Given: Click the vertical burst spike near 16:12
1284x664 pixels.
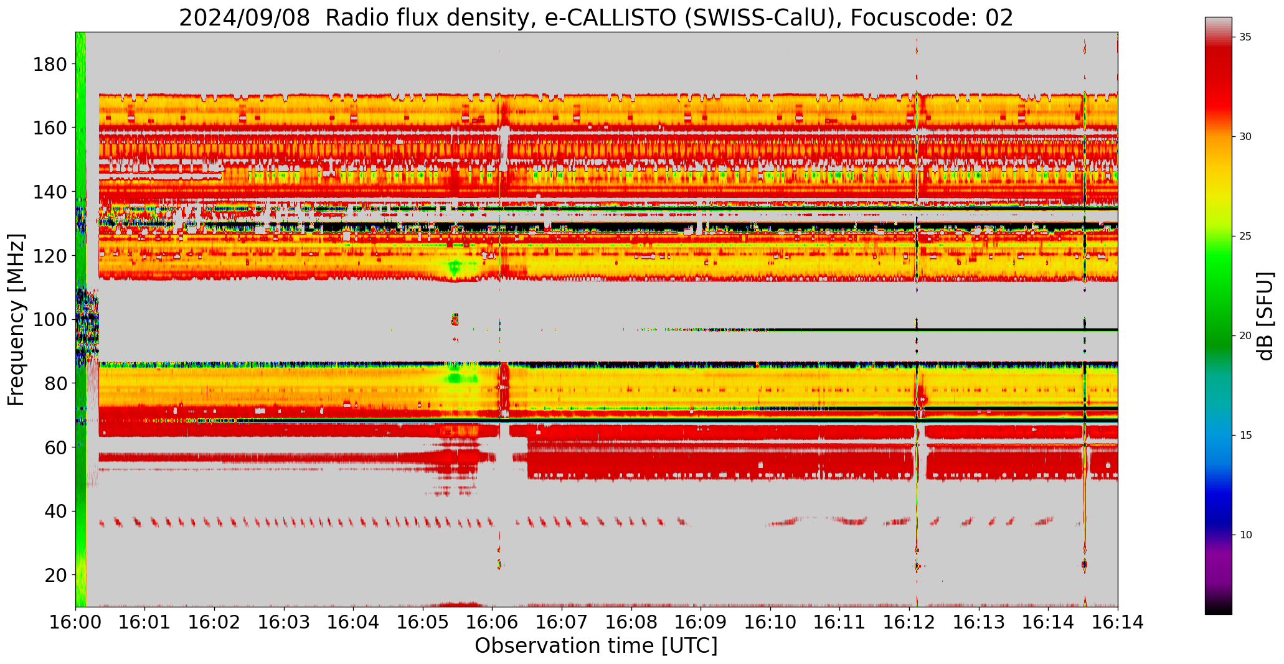Looking at the screenshot, I should [x=917, y=319].
